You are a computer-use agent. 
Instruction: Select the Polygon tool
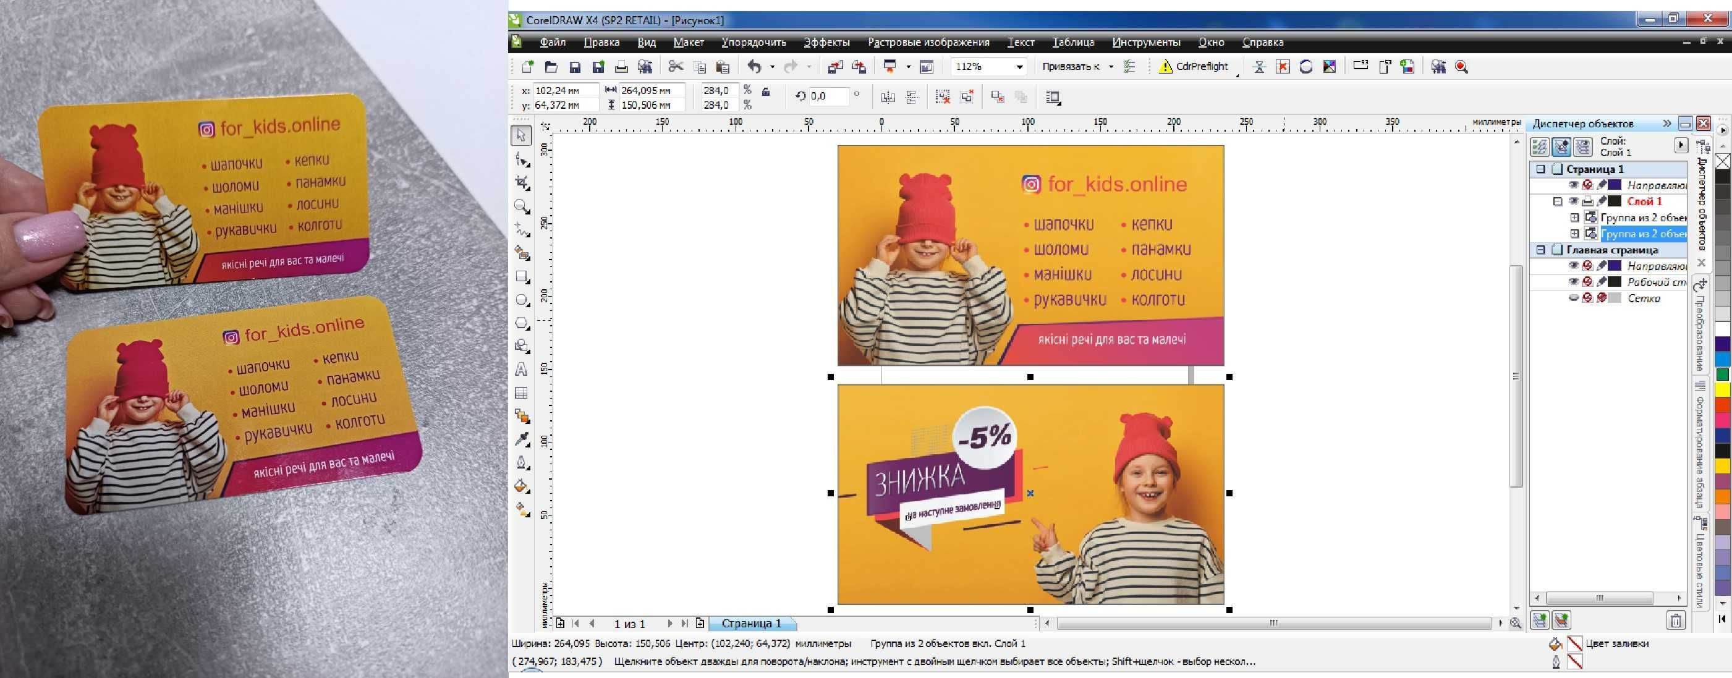pos(521,323)
